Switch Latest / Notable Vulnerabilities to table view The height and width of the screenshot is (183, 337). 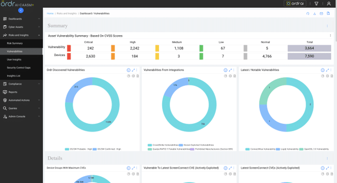pyautogui.click(x=332, y=76)
